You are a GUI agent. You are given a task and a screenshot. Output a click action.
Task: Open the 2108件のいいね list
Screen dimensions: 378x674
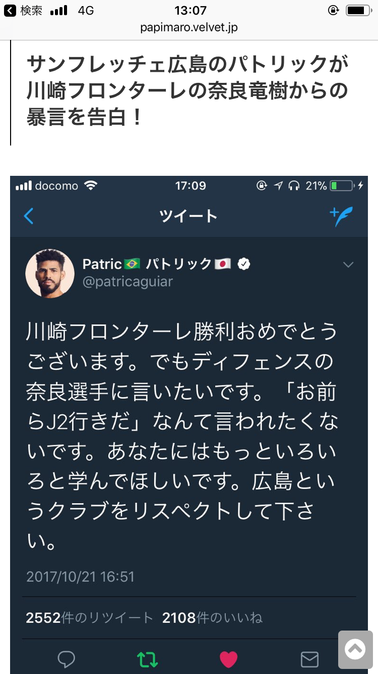pyautogui.click(x=212, y=617)
